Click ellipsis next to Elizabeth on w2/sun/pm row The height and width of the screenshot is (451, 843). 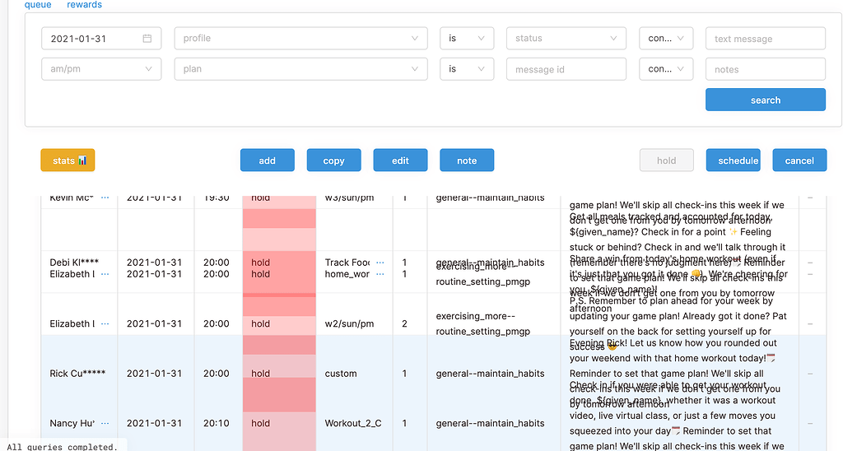(105, 323)
